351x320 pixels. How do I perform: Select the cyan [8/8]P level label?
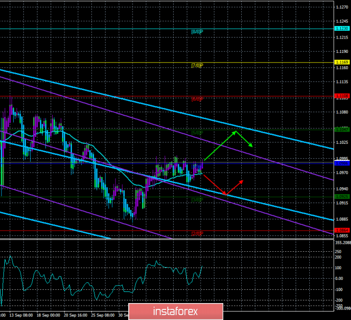click(197, 32)
